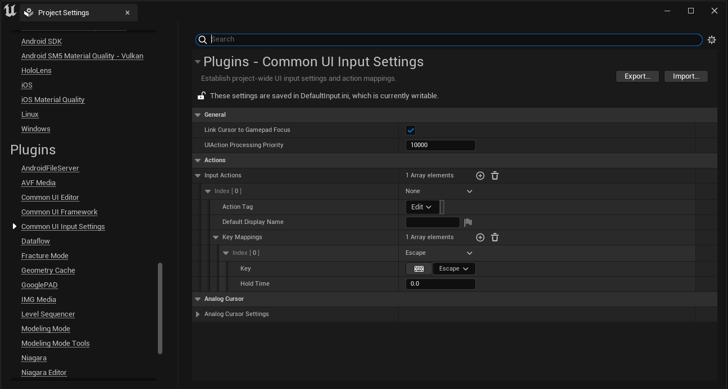Screen dimensions: 728x389
Task: Click the unlocked padlock icon
Action: [201, 96]
